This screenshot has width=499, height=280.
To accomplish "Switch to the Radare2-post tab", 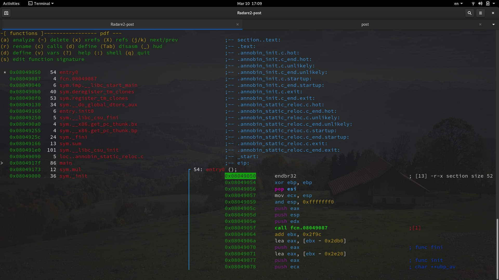I will coord(122,24).
